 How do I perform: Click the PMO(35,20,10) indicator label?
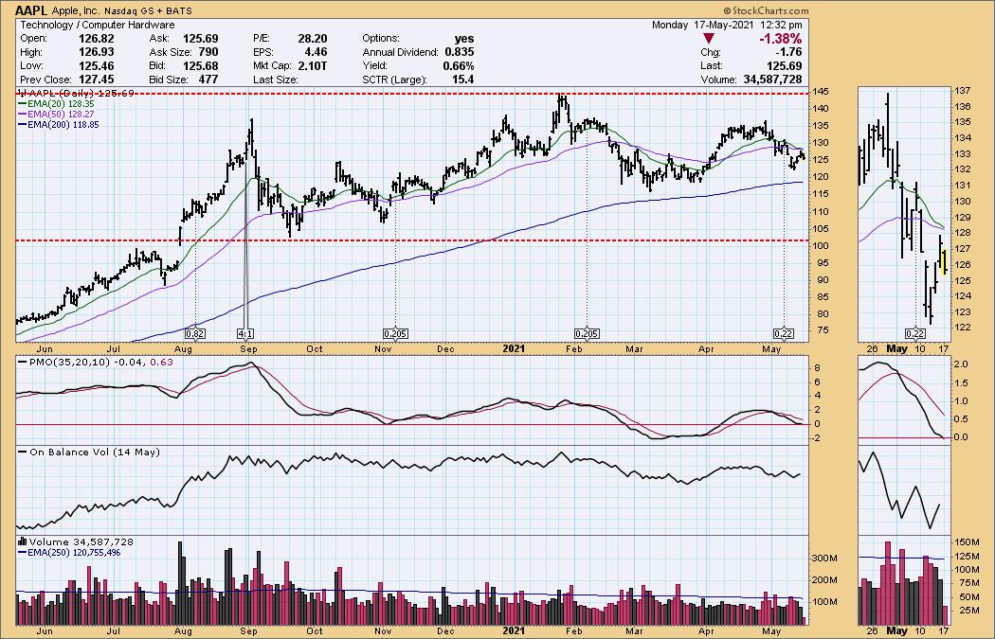point(96,362)
